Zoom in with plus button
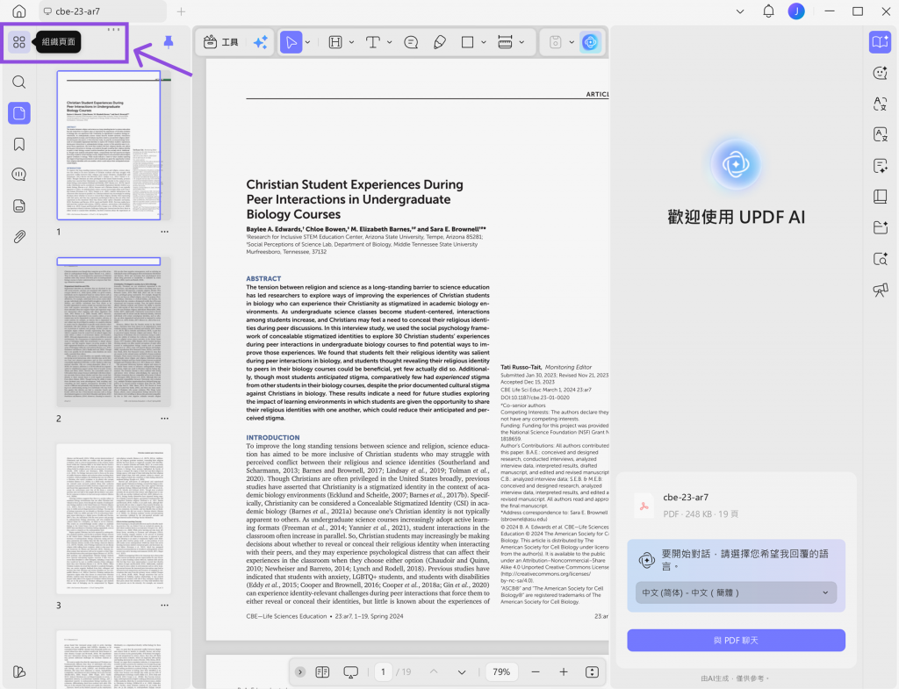This screenshot has height=689, width=899. 564,671
